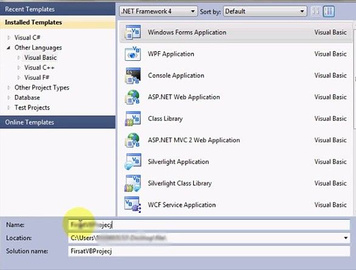Click the WCF Service Application icon
The width and height of the screenshot is (356, 270).
(x=132, y=205)
